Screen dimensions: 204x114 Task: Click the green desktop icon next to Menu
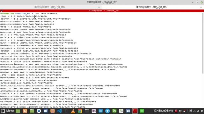tap(18, 111)
